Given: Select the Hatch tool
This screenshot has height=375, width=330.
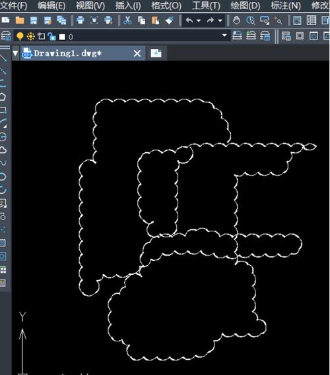Looking at the screenshot, I should point(3,243).
